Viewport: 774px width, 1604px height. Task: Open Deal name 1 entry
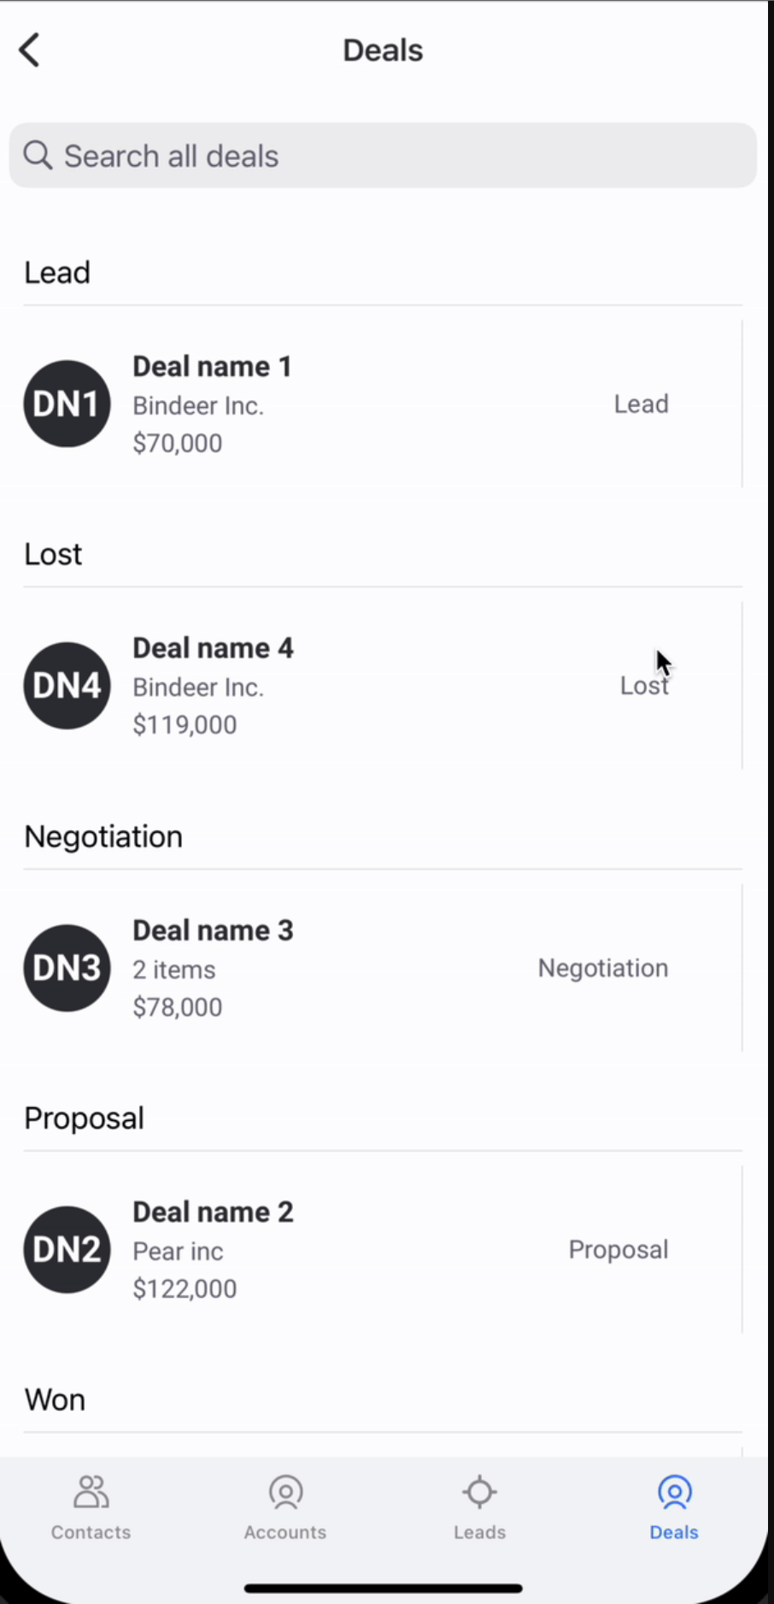coord(212,367)
